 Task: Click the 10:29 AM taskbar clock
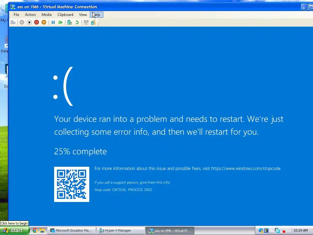(300, 230)
